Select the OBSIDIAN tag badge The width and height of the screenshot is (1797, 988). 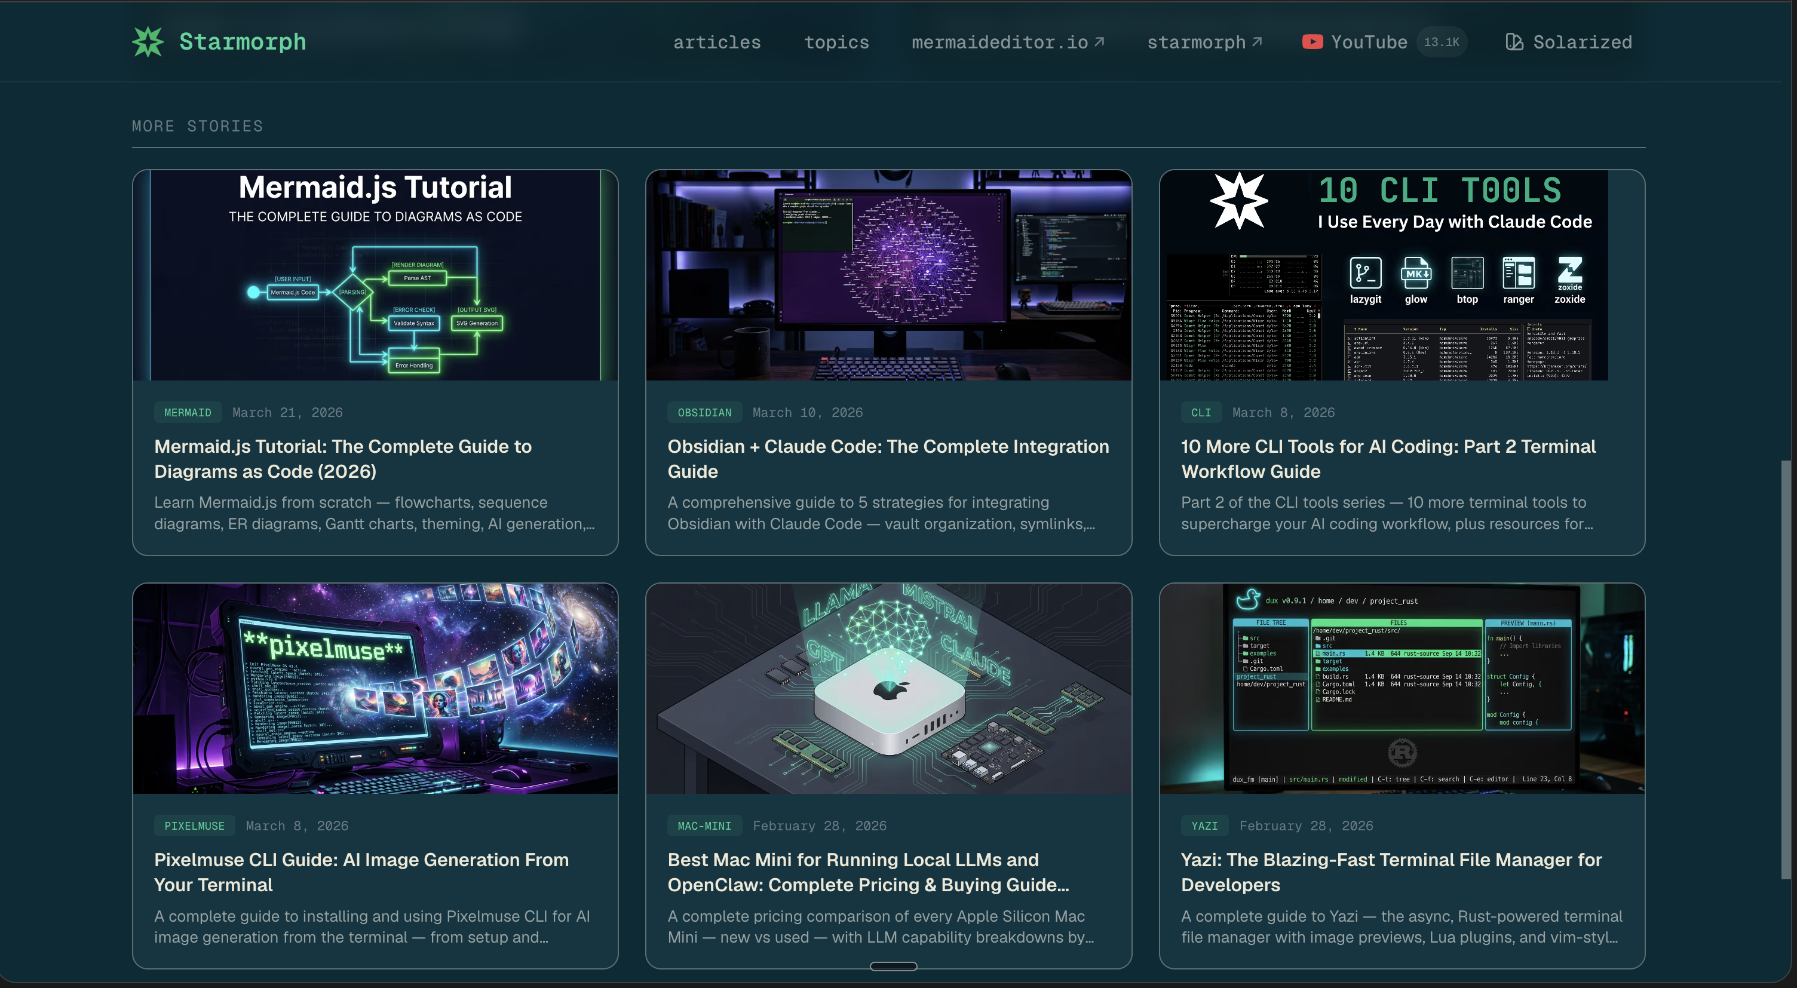pos(704,412)
